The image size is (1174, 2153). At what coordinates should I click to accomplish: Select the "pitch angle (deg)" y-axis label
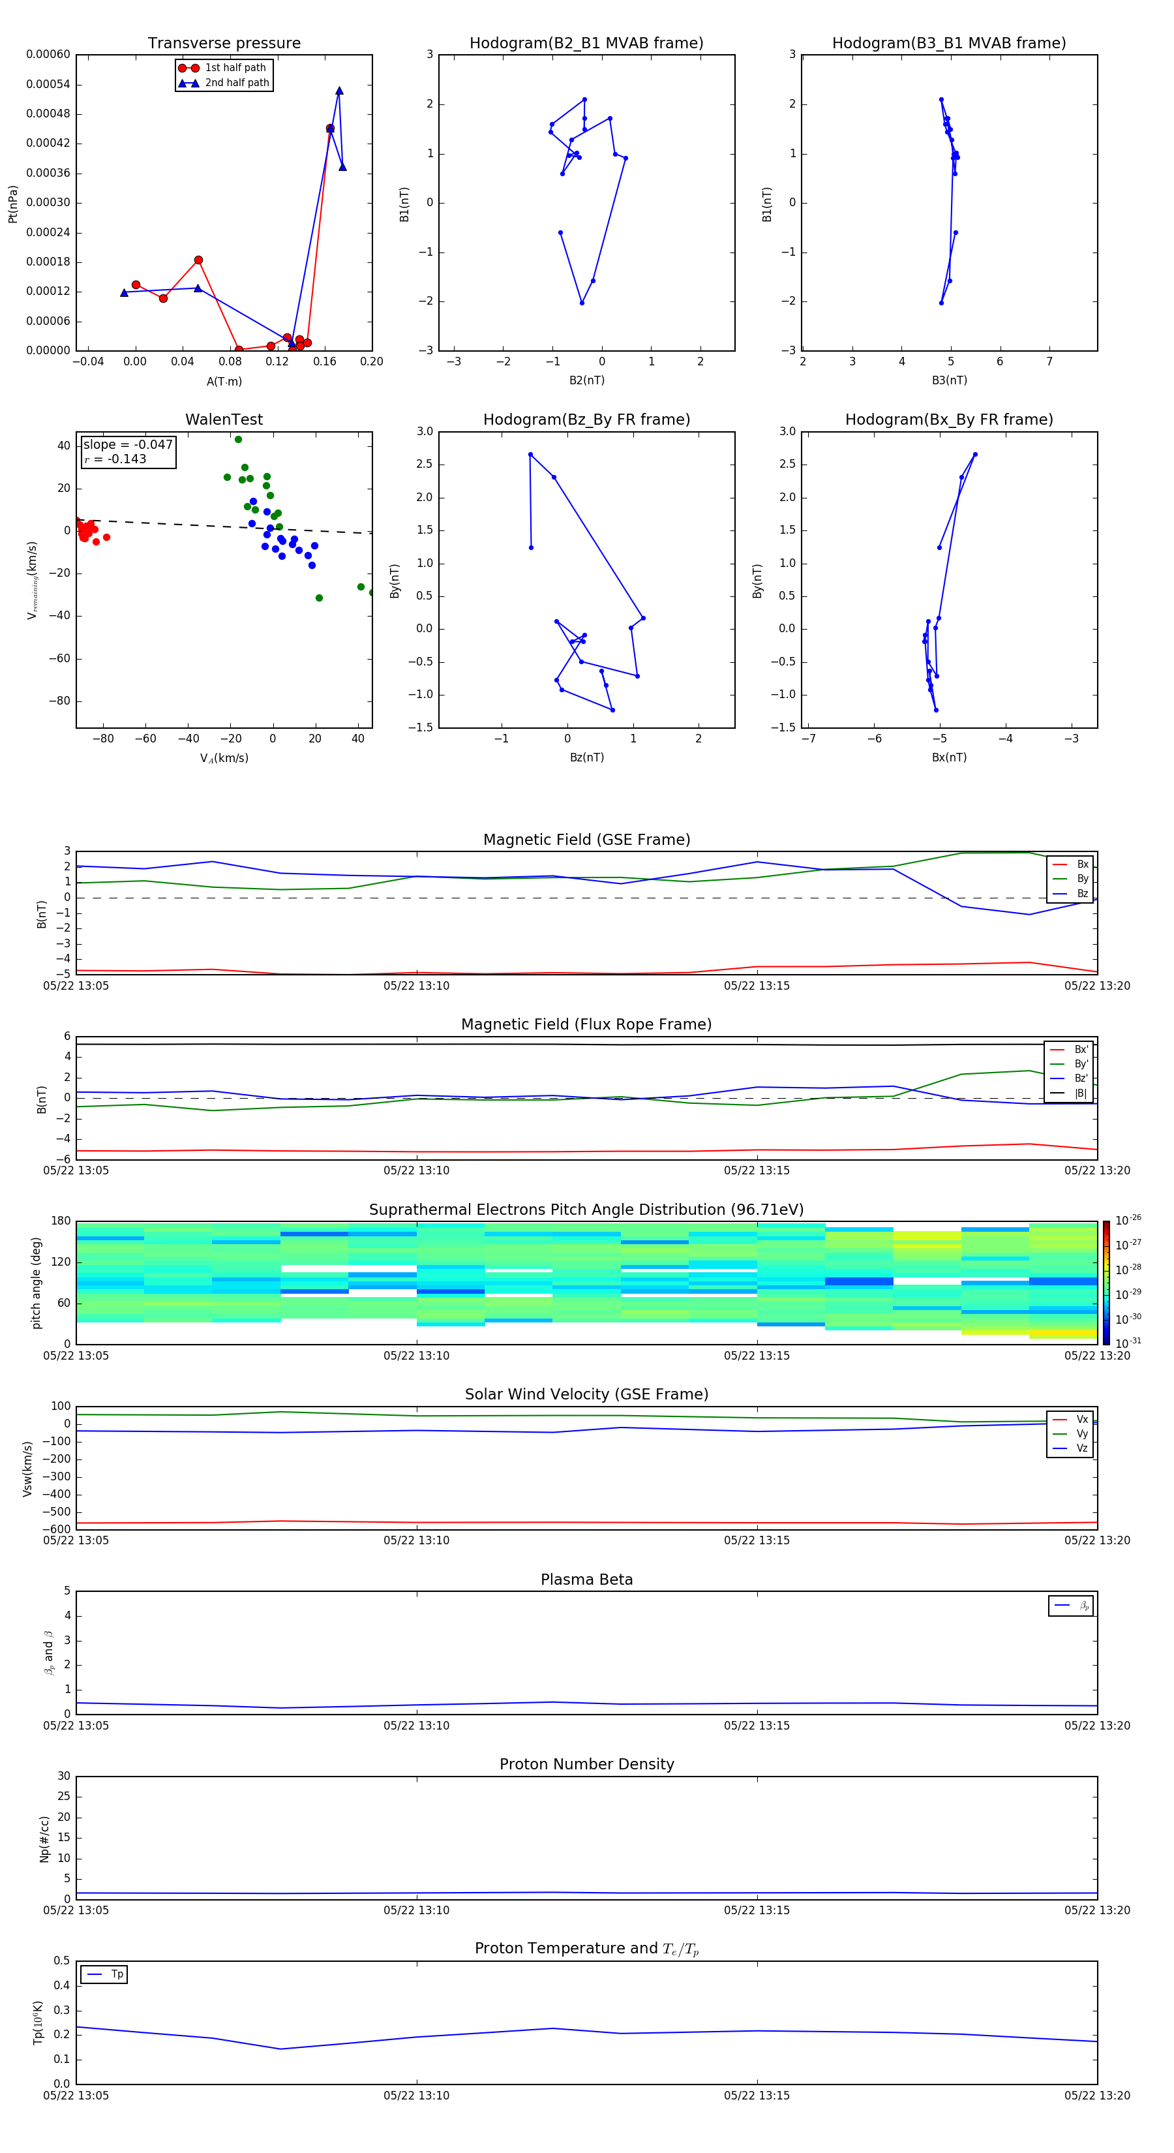[x=36, y=1283]
